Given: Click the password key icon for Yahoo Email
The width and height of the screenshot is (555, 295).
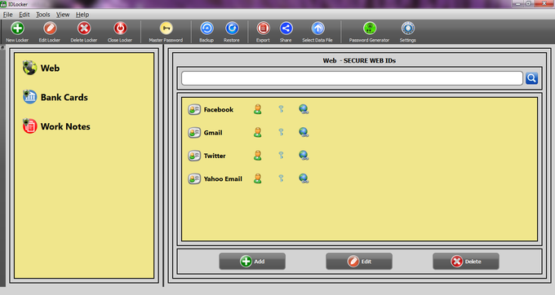Looking at the screenshot, I should 281,178.
